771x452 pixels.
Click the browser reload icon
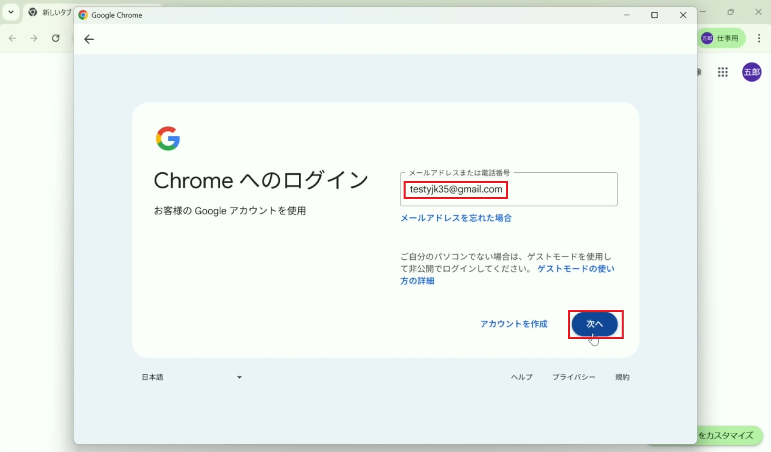[56, 38]
